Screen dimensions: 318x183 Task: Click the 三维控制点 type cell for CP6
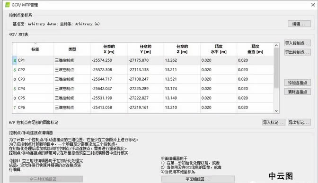click(x=72, y=108)
